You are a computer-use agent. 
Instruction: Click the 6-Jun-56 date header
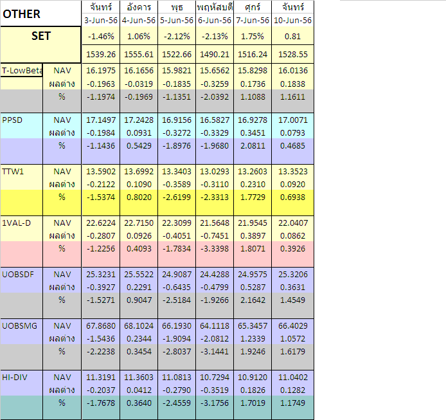215,21
